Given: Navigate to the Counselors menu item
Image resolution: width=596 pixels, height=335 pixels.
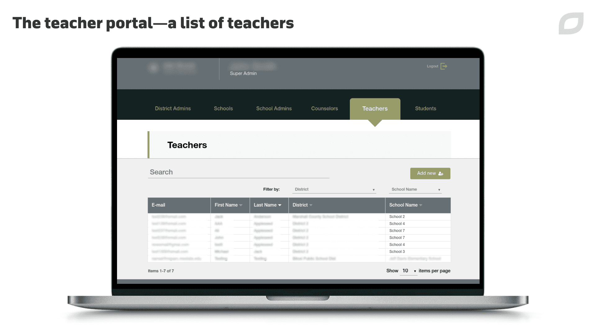Looking at the screenshot, I should (325, 108).
